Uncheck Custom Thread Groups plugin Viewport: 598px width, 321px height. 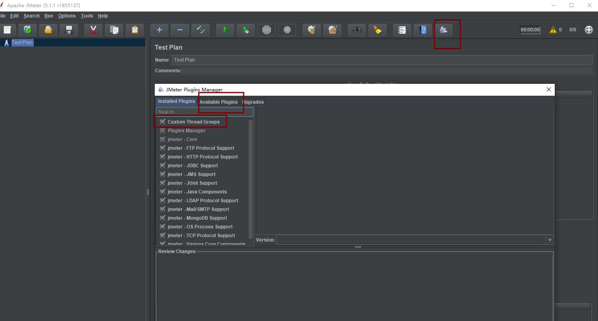pyautogui.click(x=163, y=122)
